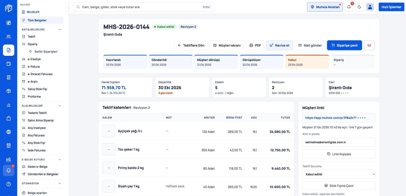Viewport: 406px width, 196px height.
Task: Open the globe icon in the left rail
Action: 8,132
